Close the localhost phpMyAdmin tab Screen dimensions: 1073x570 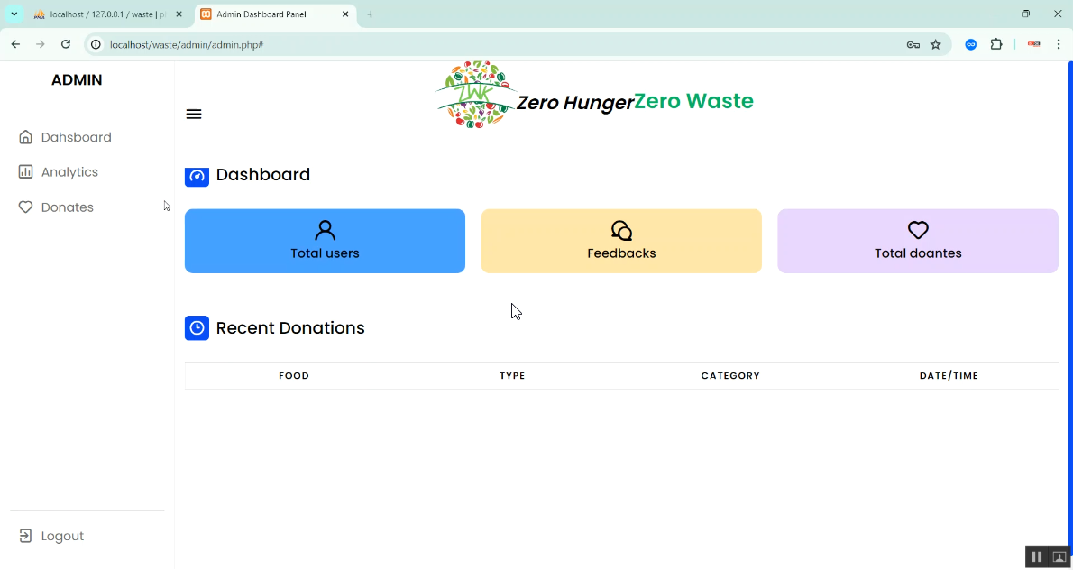(x=179, y=14)
